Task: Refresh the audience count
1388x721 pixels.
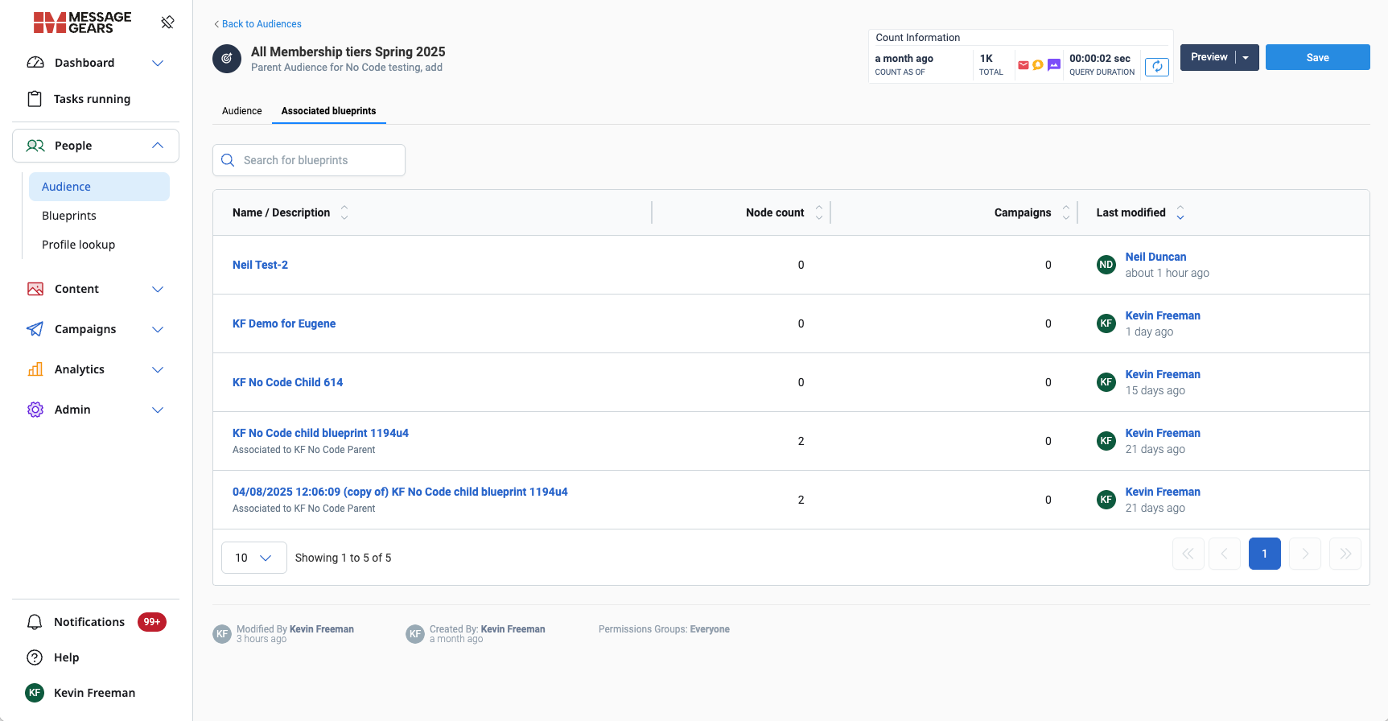Action: pos(1157,67)
